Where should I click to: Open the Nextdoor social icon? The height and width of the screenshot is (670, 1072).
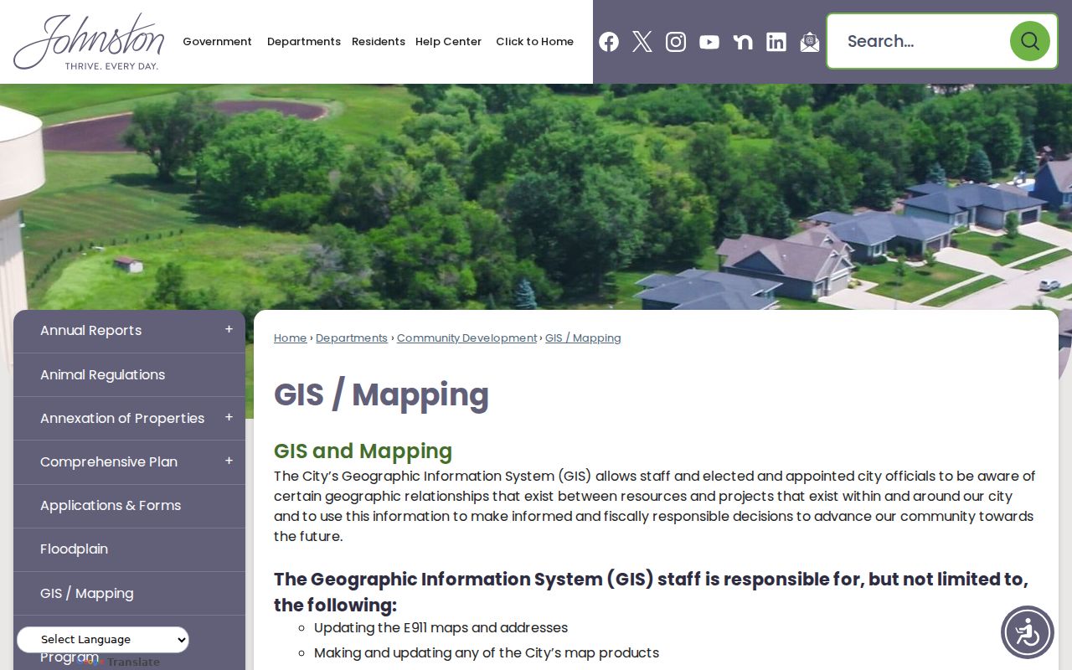[x=743, y=42]
